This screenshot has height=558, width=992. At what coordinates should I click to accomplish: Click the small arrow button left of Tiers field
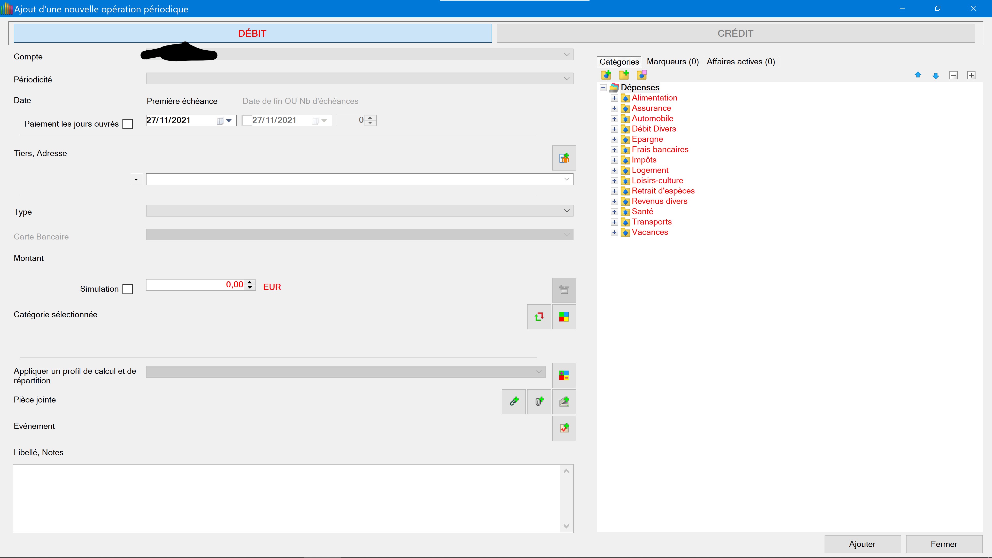pyautogui.click(x=136, y=180)
